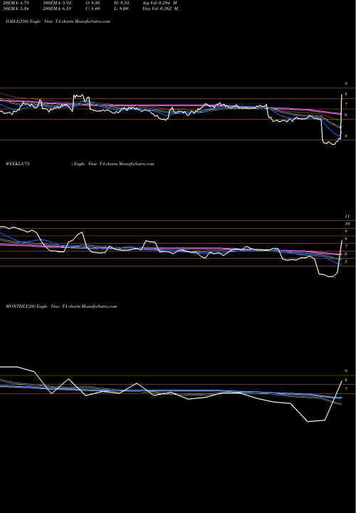This screenshot has width=356, height=513.
Task: Select the high price 'H:' value
Action: [x=121, y=3]
